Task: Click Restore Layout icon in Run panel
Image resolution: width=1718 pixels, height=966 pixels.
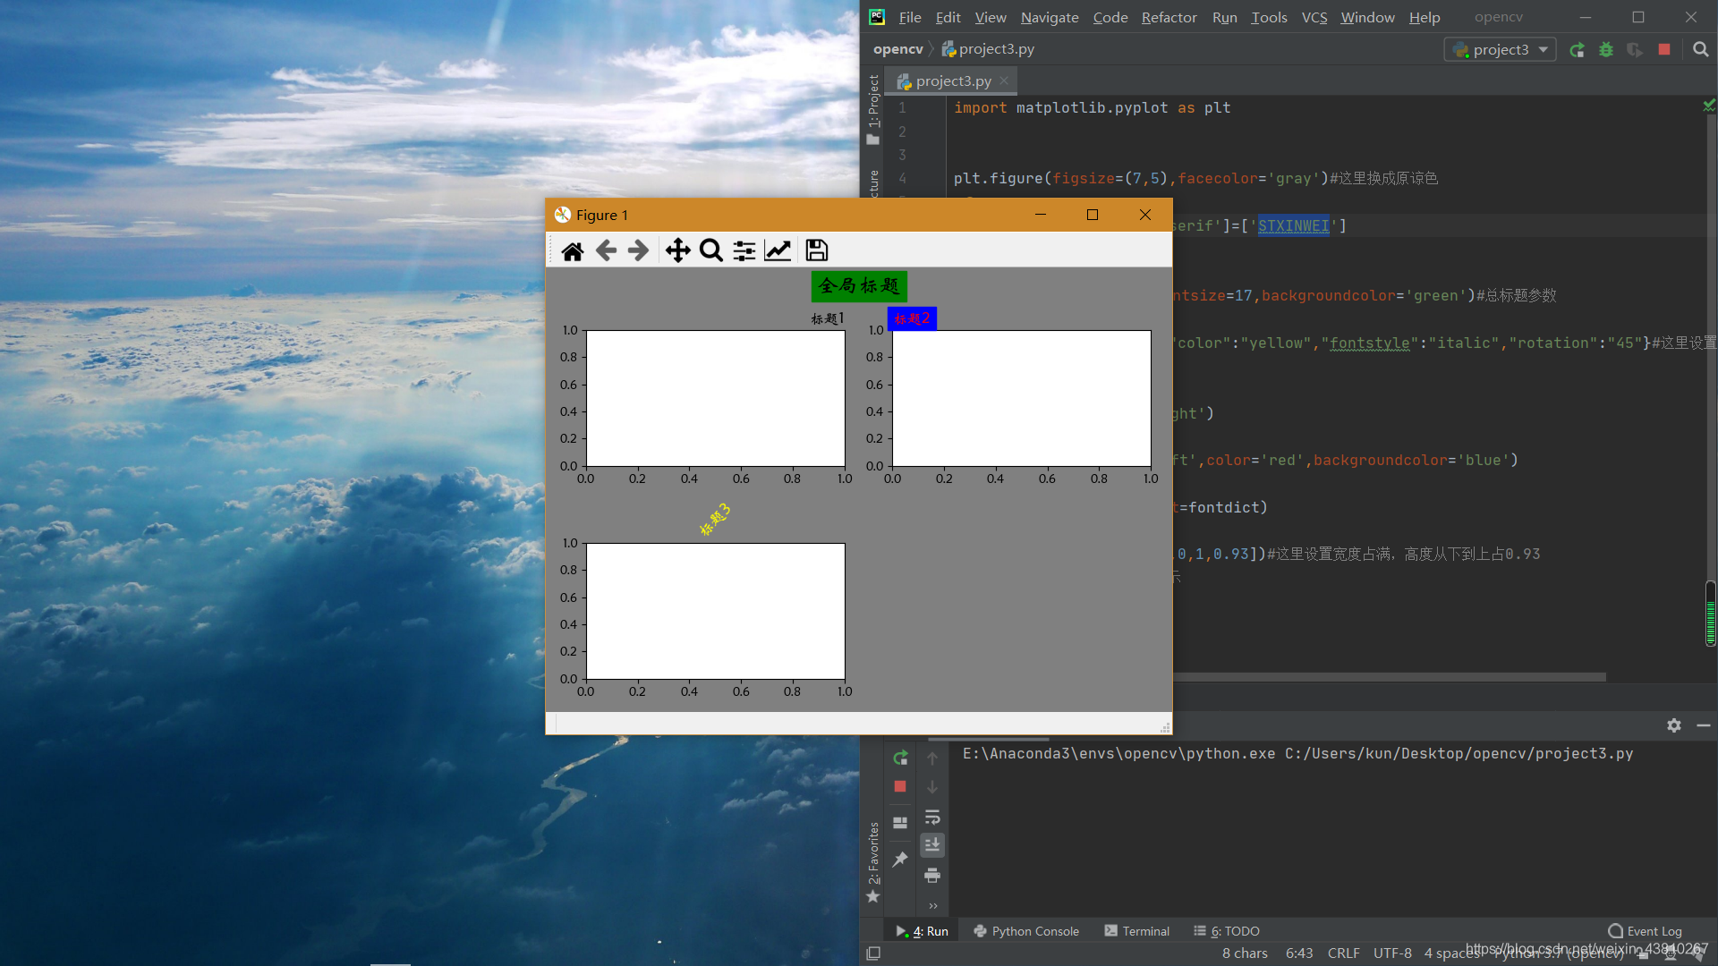Action: [900, 822]
